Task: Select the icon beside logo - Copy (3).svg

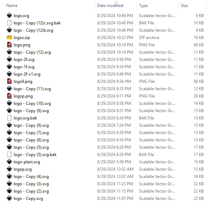Action: 9,184
